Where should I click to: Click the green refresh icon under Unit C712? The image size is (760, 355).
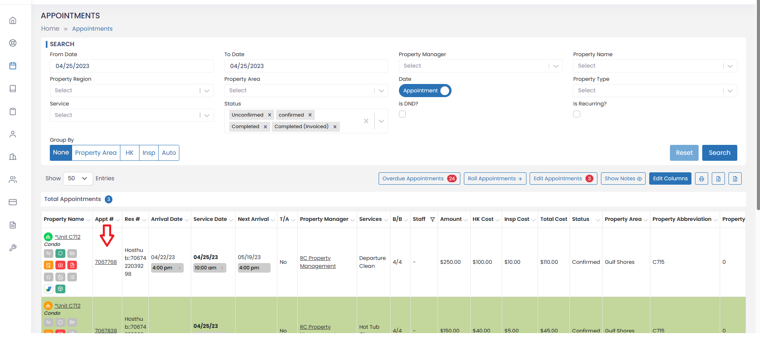[x=60, y=254]
